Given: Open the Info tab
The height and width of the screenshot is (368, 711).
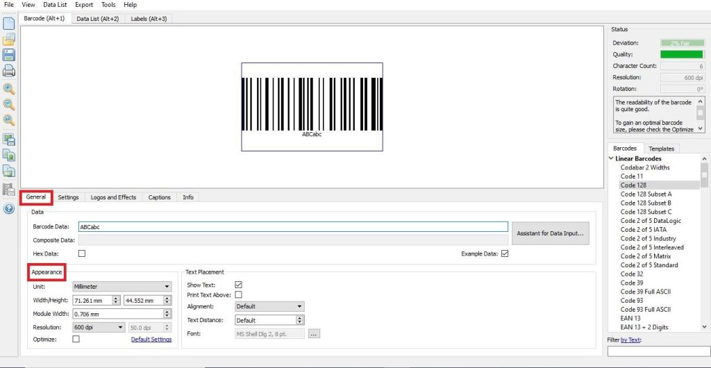Looking at the screenshot, I should point(188,197).
